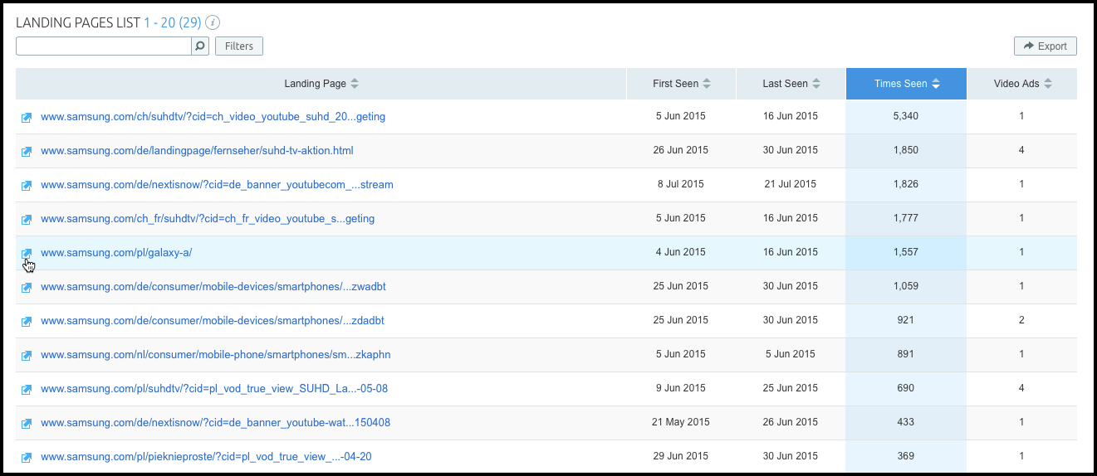Open external link icon for pl/pieknieproste row
The width and height of the screenshot is (1097, 476).
[27, 458]
